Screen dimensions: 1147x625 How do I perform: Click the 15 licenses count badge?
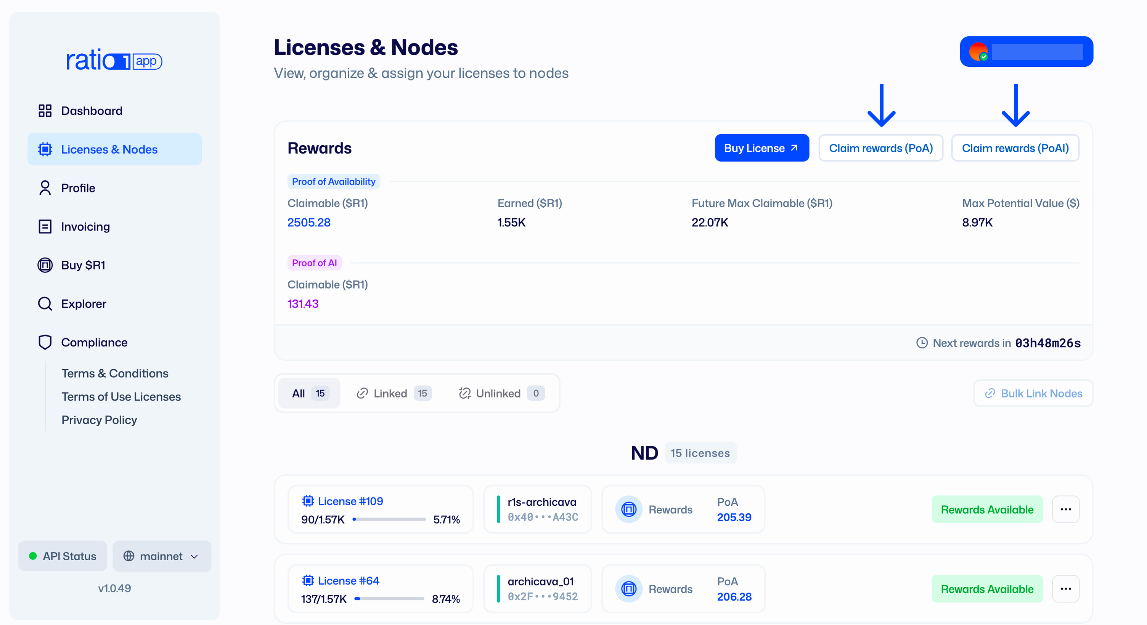[x=700, y=453]
